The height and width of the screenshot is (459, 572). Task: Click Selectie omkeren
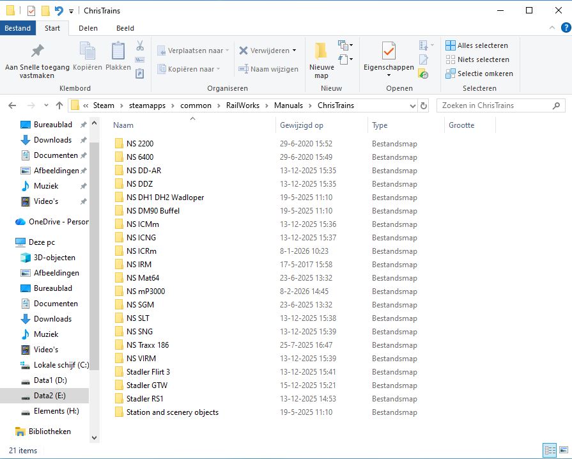click(x=479, y=74)
